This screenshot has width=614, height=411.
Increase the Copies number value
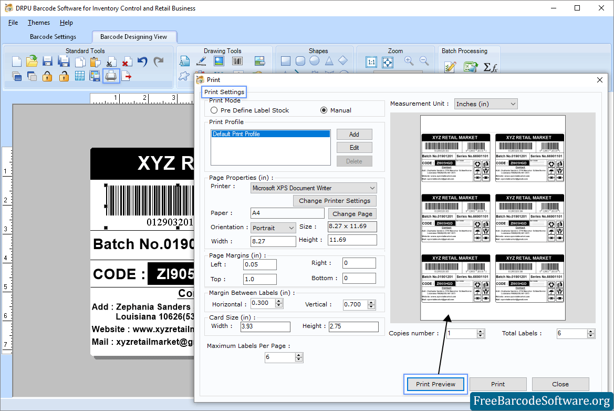point(481,332)
